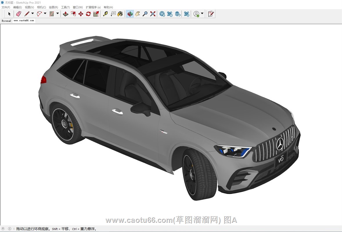Click the status bar hint text 拖动以进行环绕观察
Image resolution: width=342 pixels, height=232 pixels.
(33, 229)
